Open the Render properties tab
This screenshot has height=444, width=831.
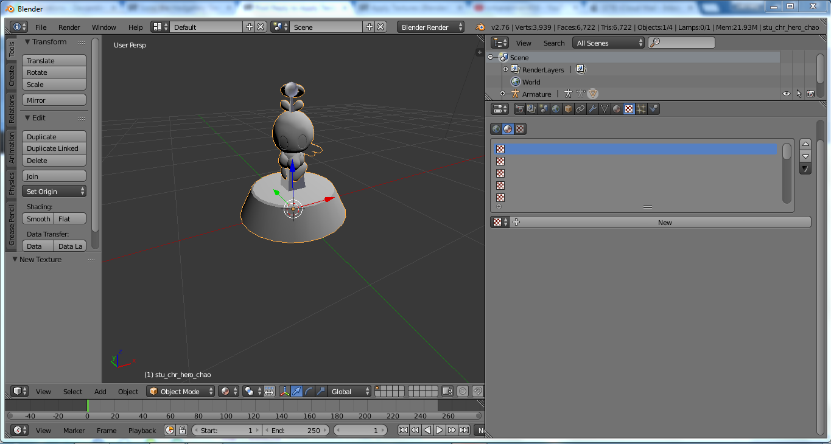click(520, 109)
